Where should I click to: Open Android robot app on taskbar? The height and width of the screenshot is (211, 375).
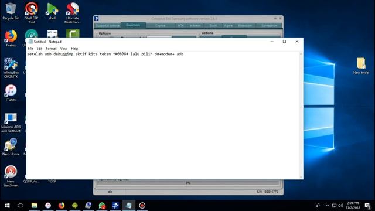pos(75,206)
